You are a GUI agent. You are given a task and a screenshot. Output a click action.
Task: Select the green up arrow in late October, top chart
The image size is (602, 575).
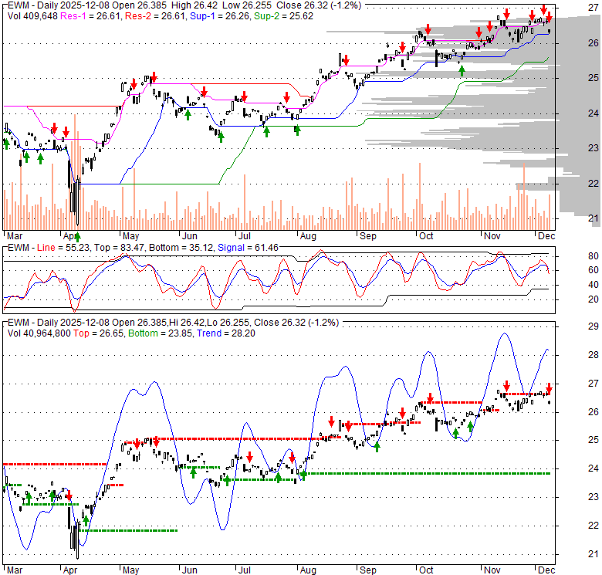462,70
